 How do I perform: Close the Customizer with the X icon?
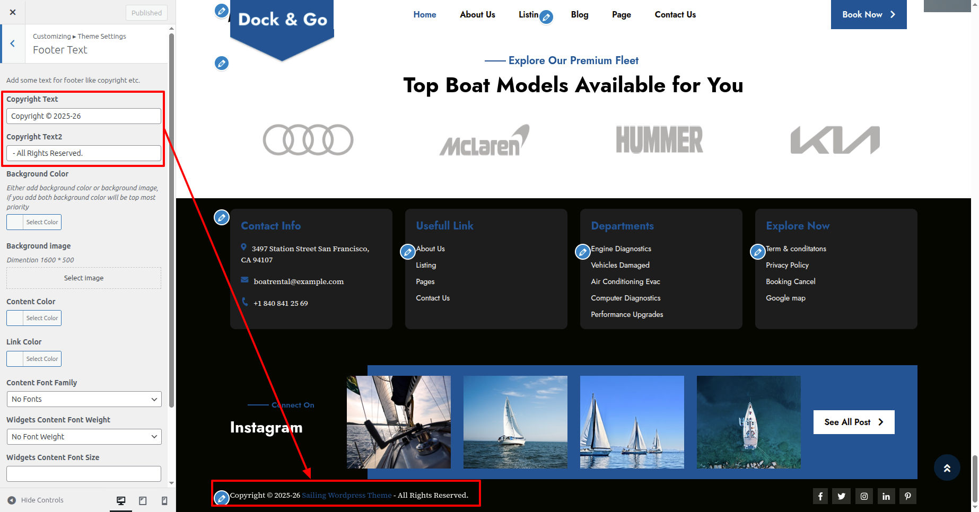(13, 12)
